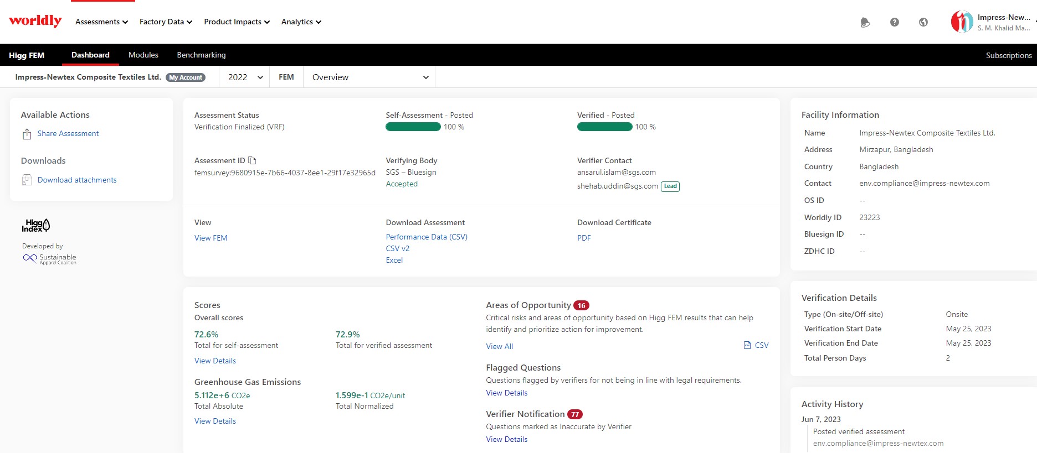This screenshot has height=453, width=1037.
Task: Click the help question mark icon
Action: coord(894,22)
